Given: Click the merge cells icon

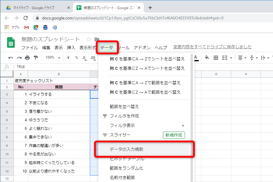Looking at the screenshot, I should click(x=224, y=58).
